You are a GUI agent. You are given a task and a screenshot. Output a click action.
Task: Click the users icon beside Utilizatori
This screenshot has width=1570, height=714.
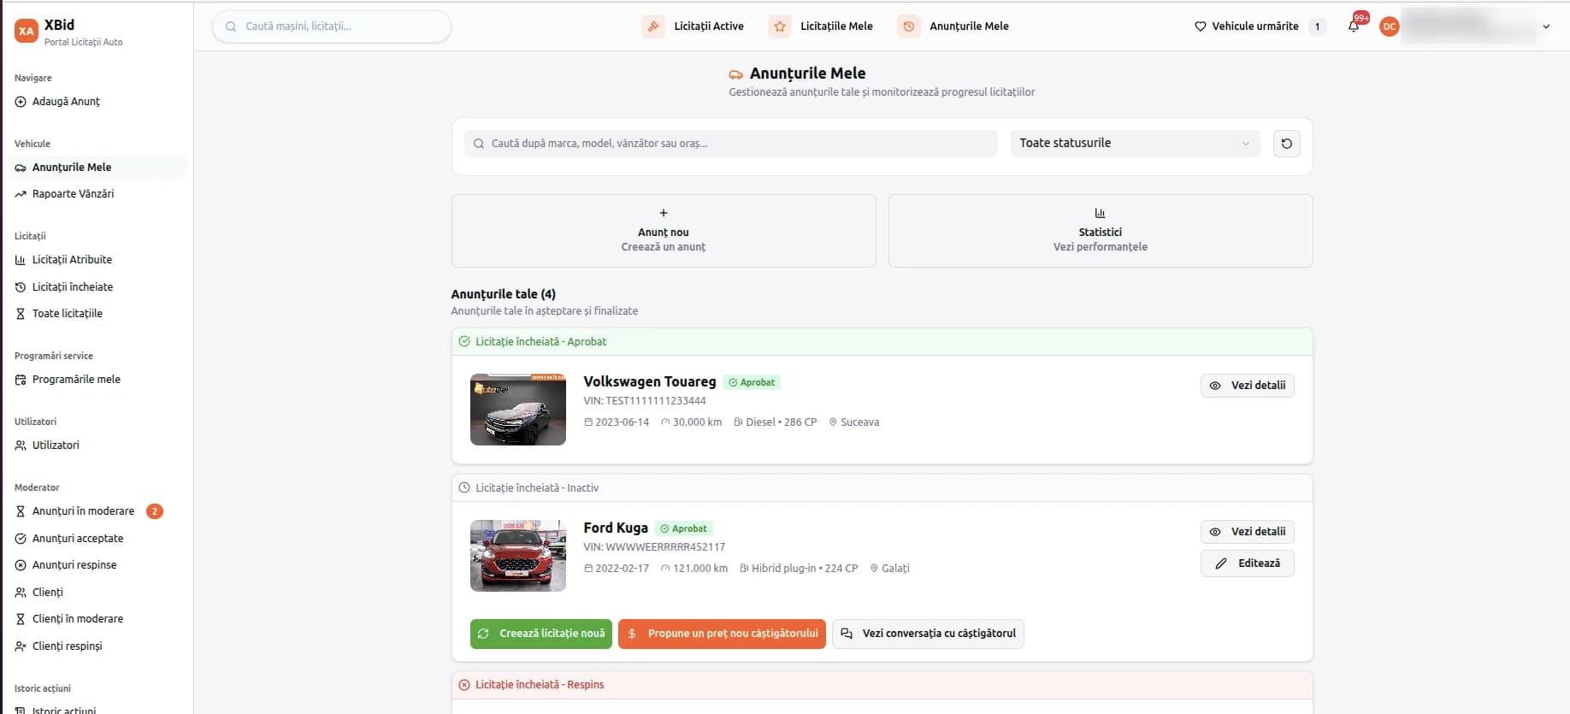tap(21, 446)
